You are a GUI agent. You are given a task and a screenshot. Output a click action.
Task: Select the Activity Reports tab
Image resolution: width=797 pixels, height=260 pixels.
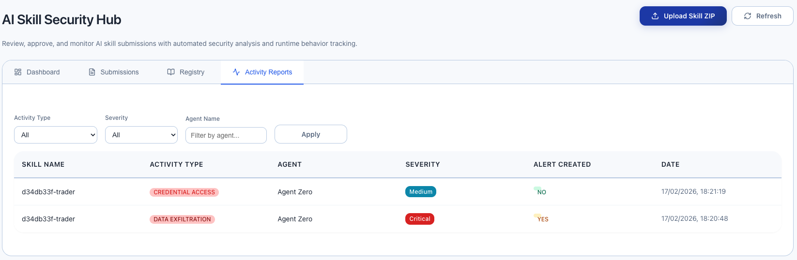[x=262, y=72]
